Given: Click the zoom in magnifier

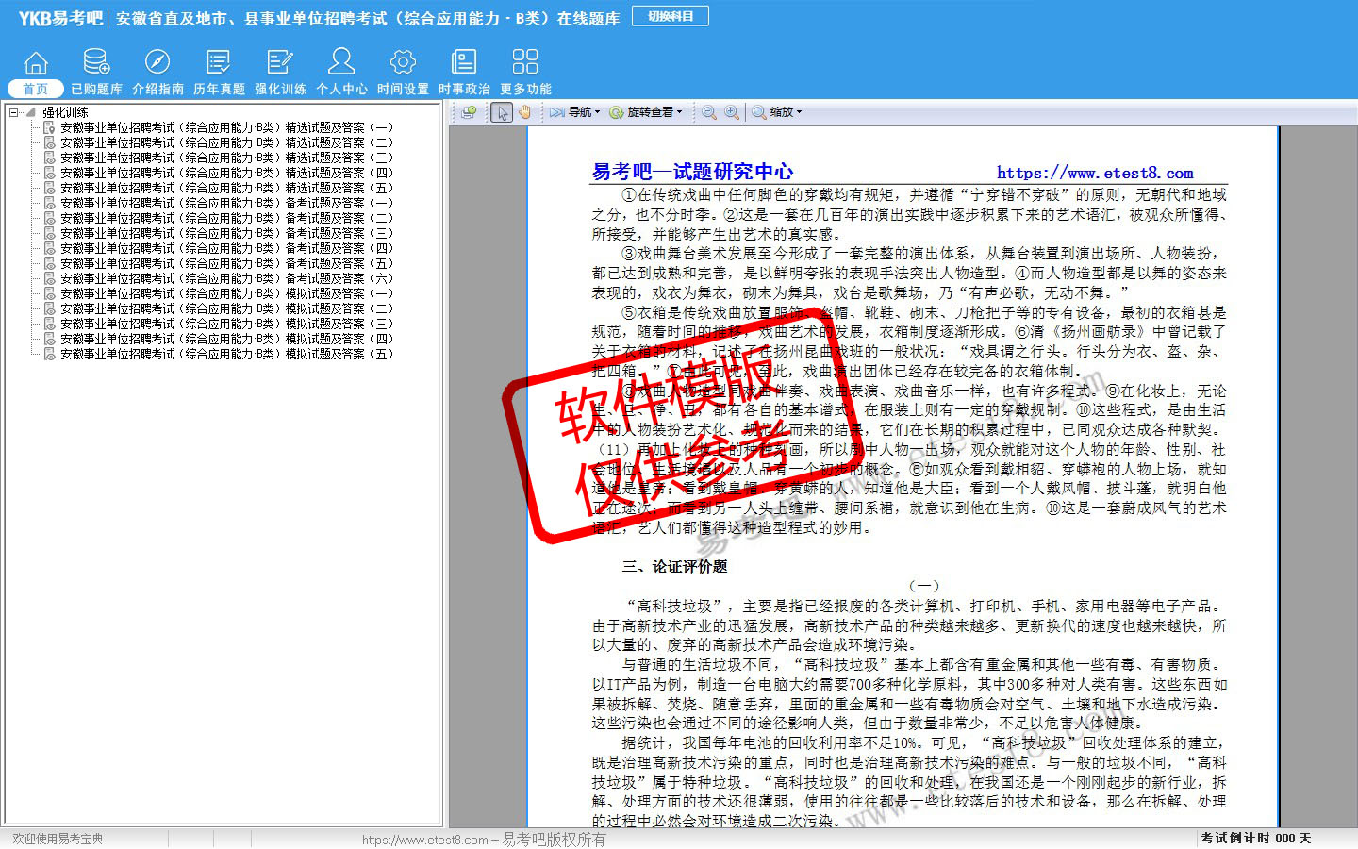Looking at the screenshot, I should point(731,112).
